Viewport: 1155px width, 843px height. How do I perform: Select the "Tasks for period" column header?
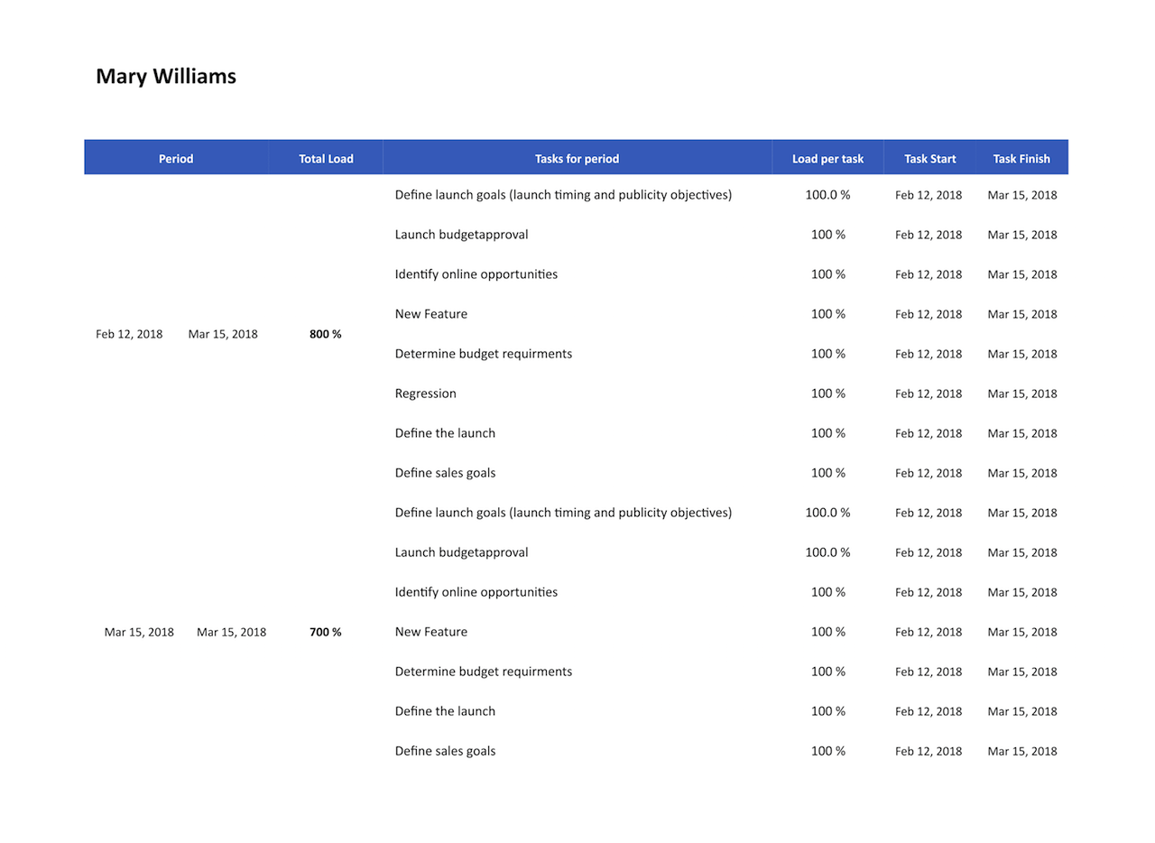tap(577, 159)
